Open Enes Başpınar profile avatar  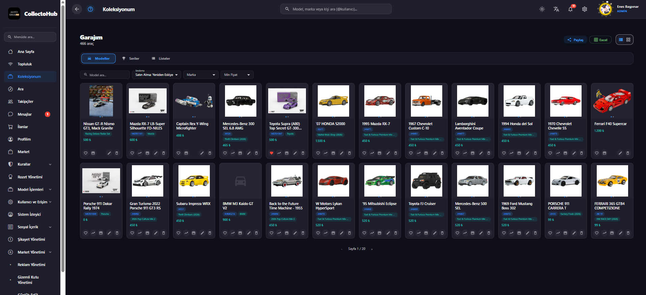click(605, 9)
